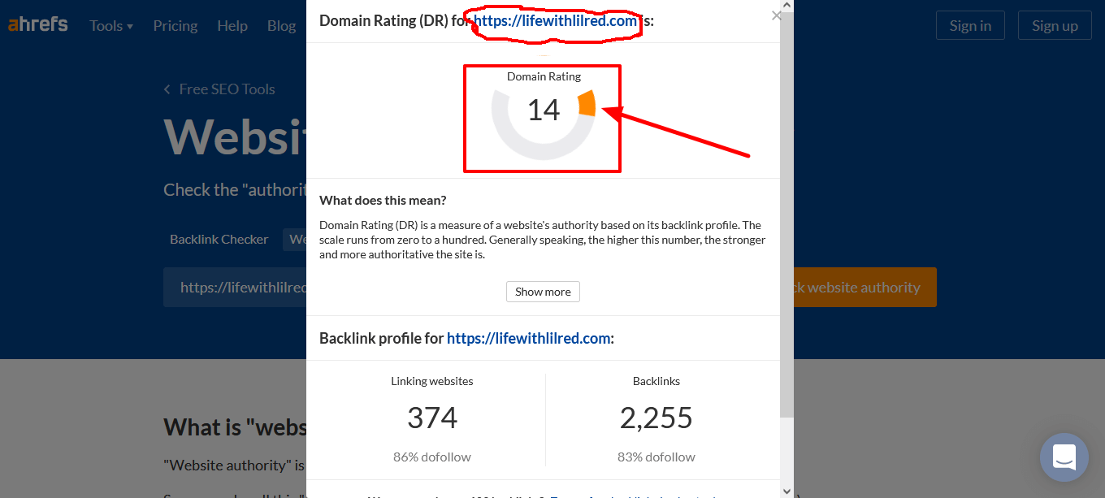
Task: Click Show more button
Action: tap(543, 292)
